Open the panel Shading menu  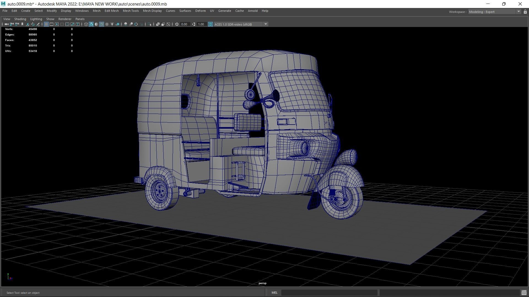coord(20,19)
